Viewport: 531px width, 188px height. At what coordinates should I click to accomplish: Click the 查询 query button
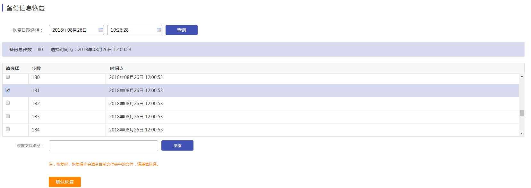182,30
